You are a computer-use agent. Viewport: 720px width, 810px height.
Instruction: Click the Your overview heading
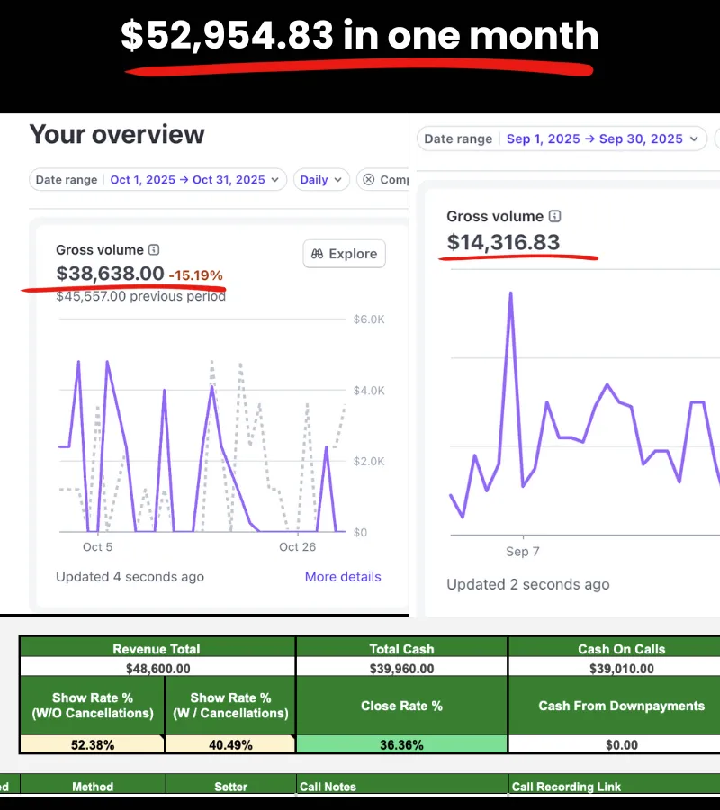(x=117, y=134)
